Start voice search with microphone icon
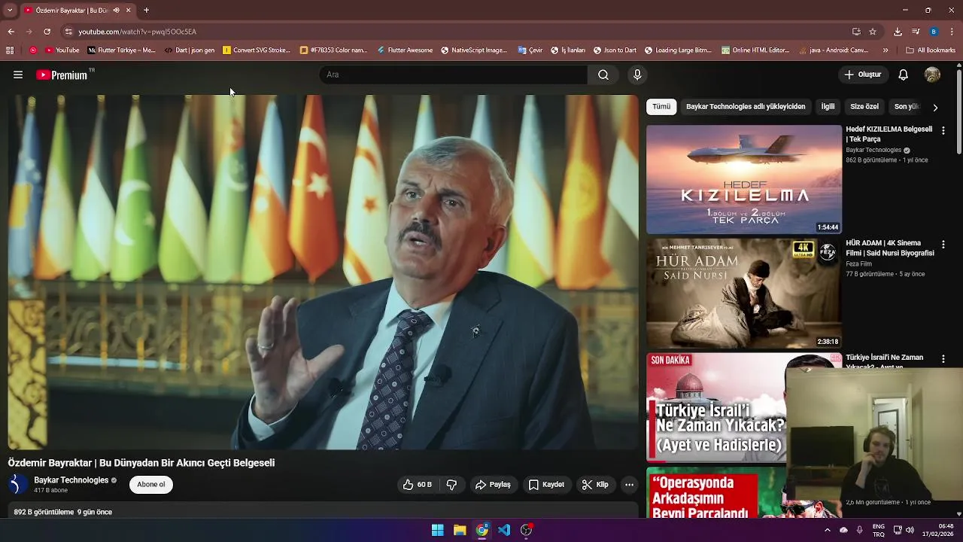Viewport: 963px width, 542px height. [637, 75]
